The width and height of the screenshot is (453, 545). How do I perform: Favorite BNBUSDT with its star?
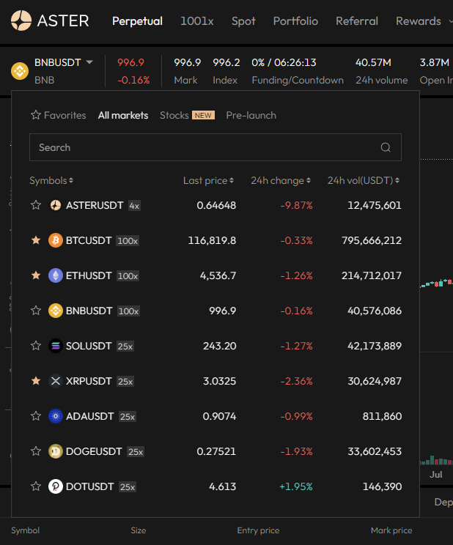point(36,311)
